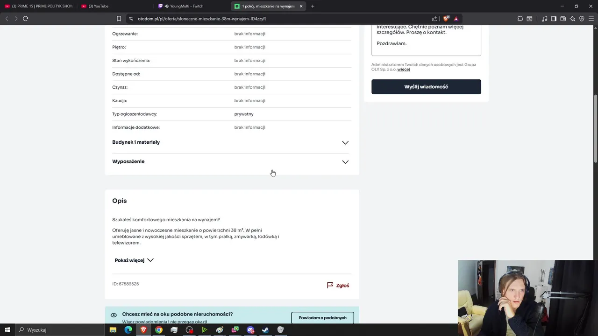Open Steam from taskbar

click(265, 330)
